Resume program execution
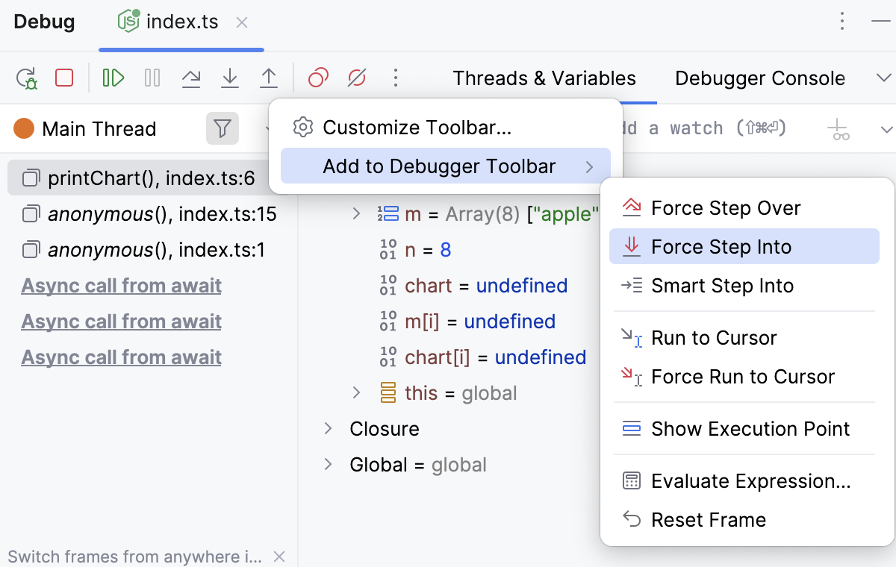Viewport: 896px width, 567px height. 112,78
